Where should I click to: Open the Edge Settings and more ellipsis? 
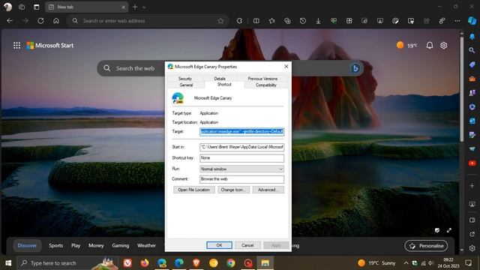[457, 21]
